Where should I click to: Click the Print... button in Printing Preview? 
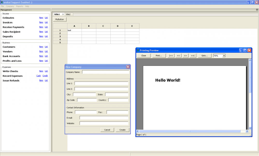click(159, 56)
